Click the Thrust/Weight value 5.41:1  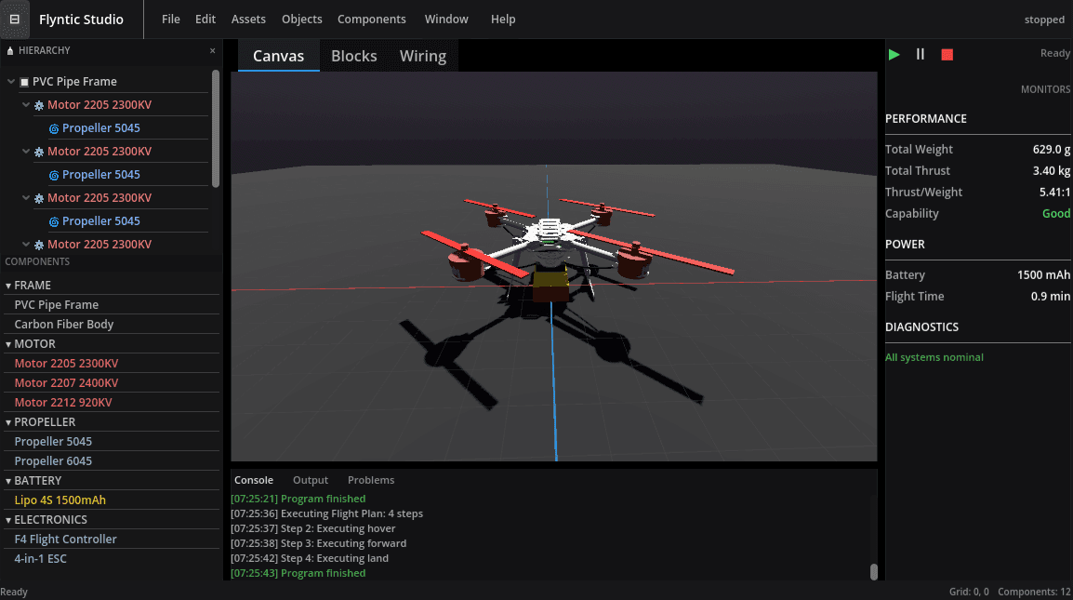1054,193
